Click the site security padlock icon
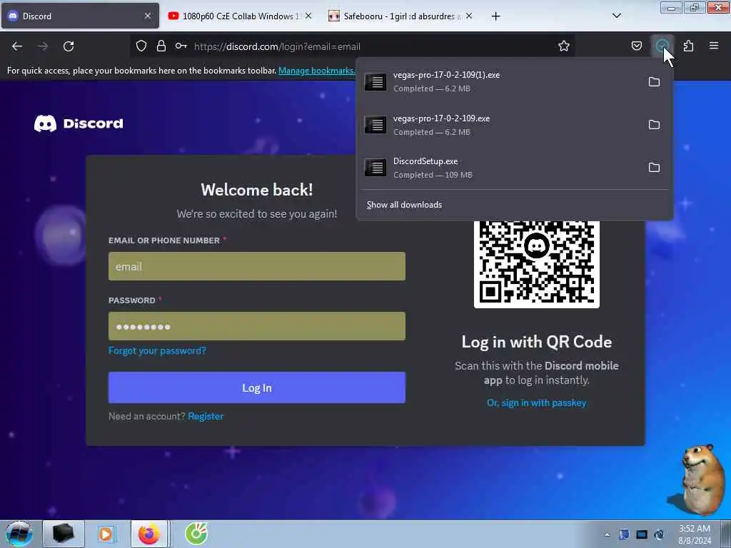Viewport: 731px width, 548px height. [x=161, y=46]
